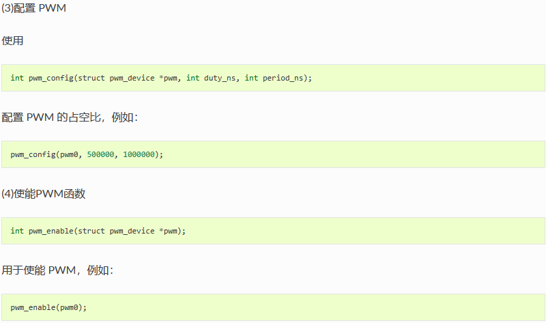The width and height of the screenshot is (546, 323).
Task: Click 'period_ns' parameter in pwm_config prototype
Action: pyautogui.click(x=283, y=78)
